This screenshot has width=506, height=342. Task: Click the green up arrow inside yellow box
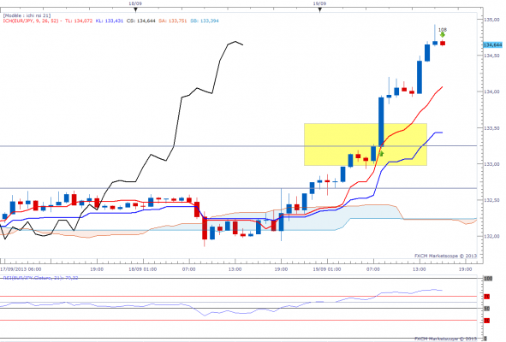tap(381, 154)
